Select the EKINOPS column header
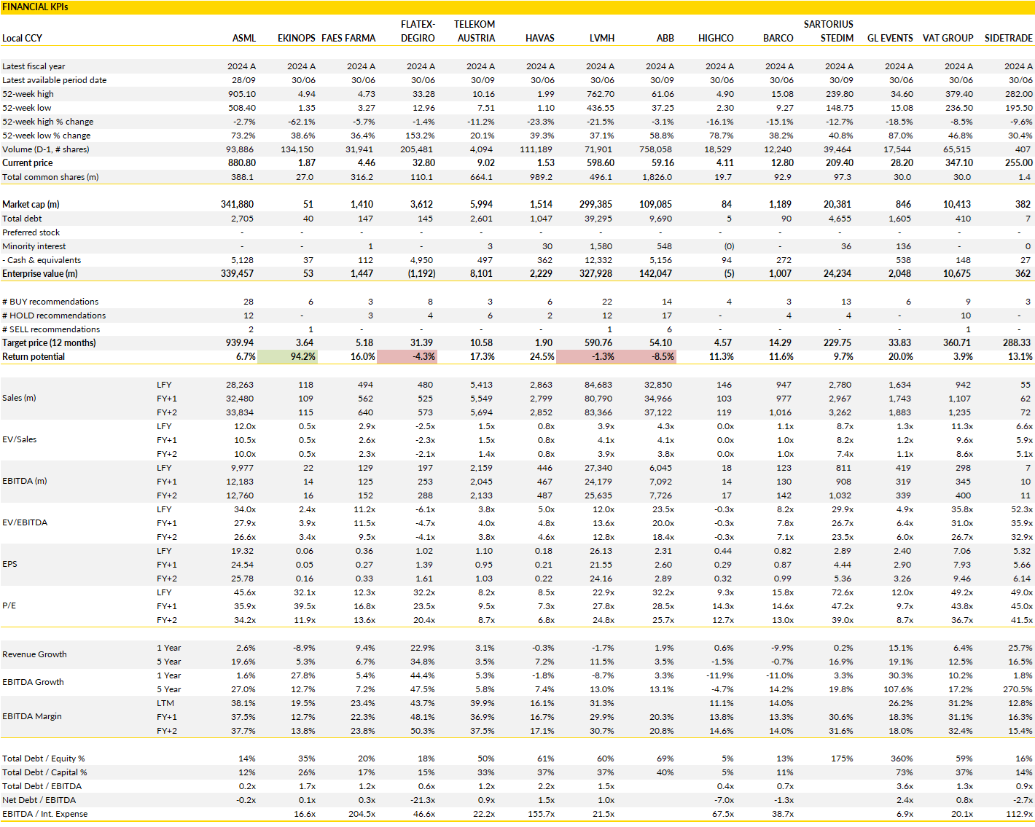This screenshot has width=1035, height=827. [x=297, y=38]
